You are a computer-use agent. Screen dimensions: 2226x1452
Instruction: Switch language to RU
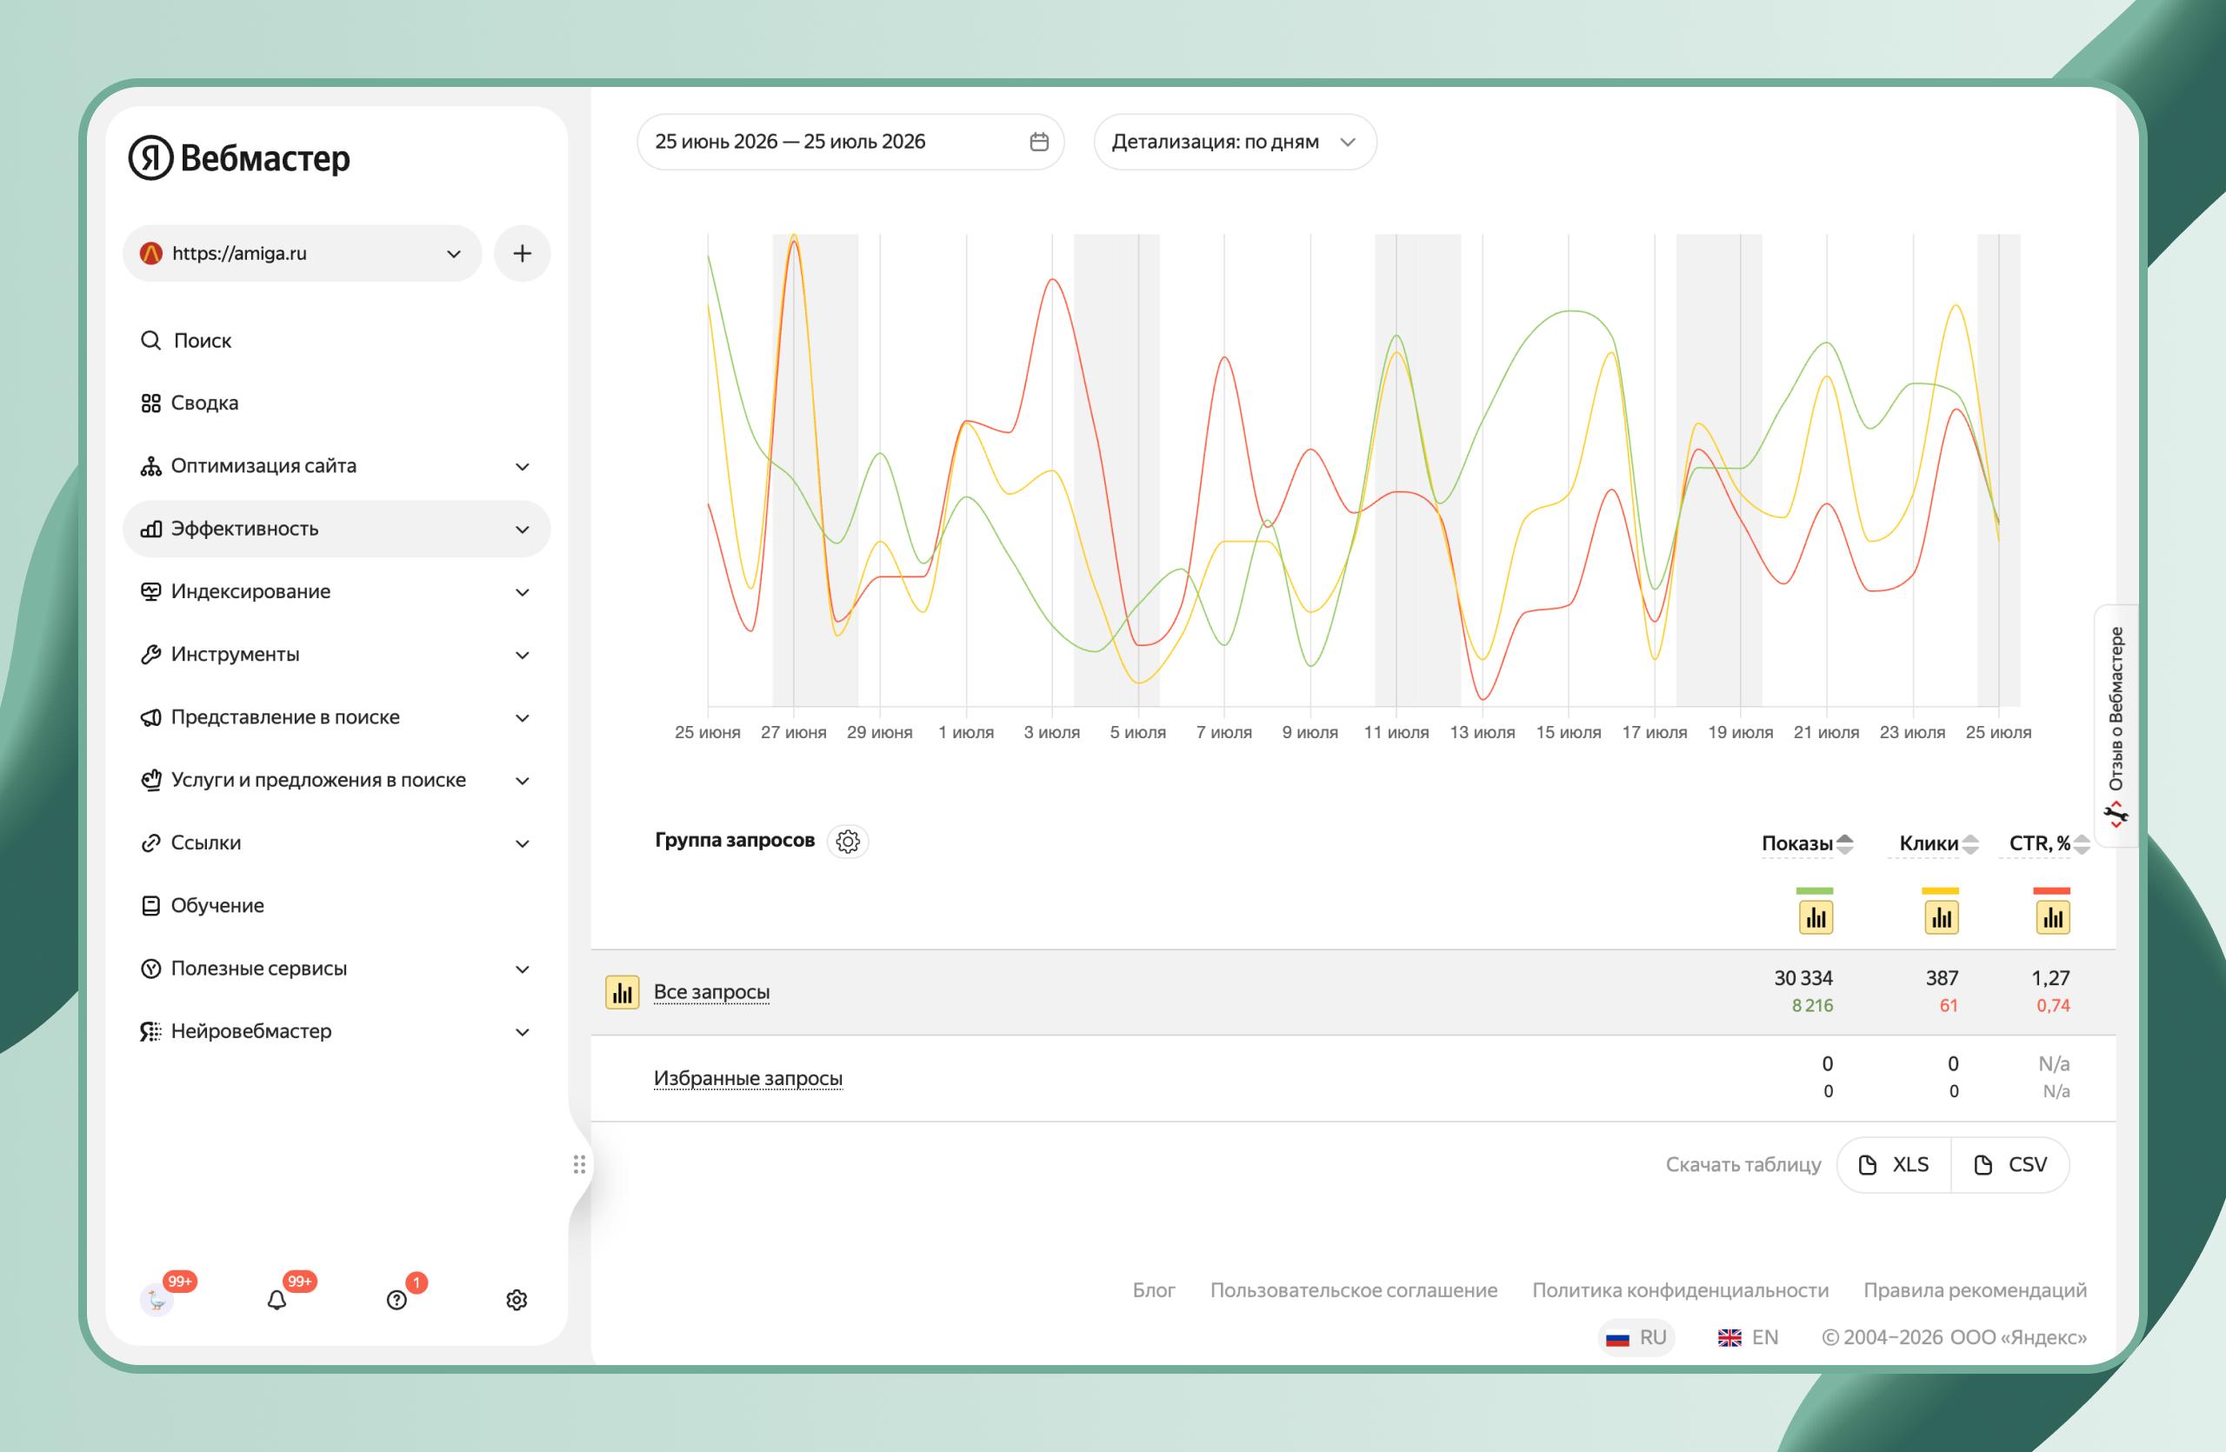pyautogui.click(x=1636, y=1338)
